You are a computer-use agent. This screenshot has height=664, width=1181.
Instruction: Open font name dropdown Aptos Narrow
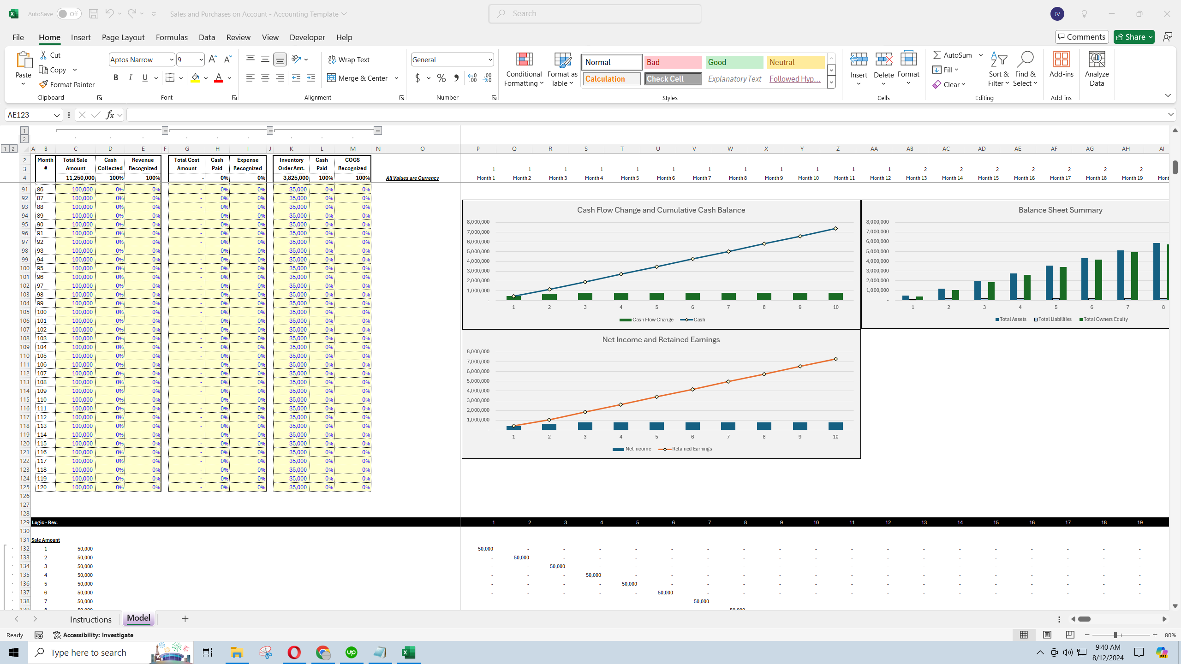tap(172, 59)
